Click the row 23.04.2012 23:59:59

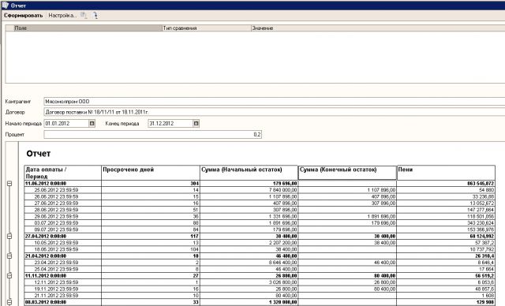[260, 263]
